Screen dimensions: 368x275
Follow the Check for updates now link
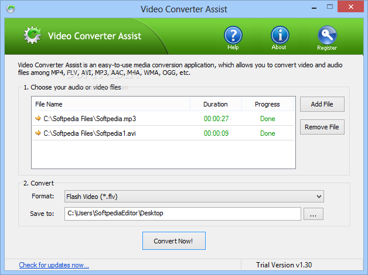click(x=54, y=265)
